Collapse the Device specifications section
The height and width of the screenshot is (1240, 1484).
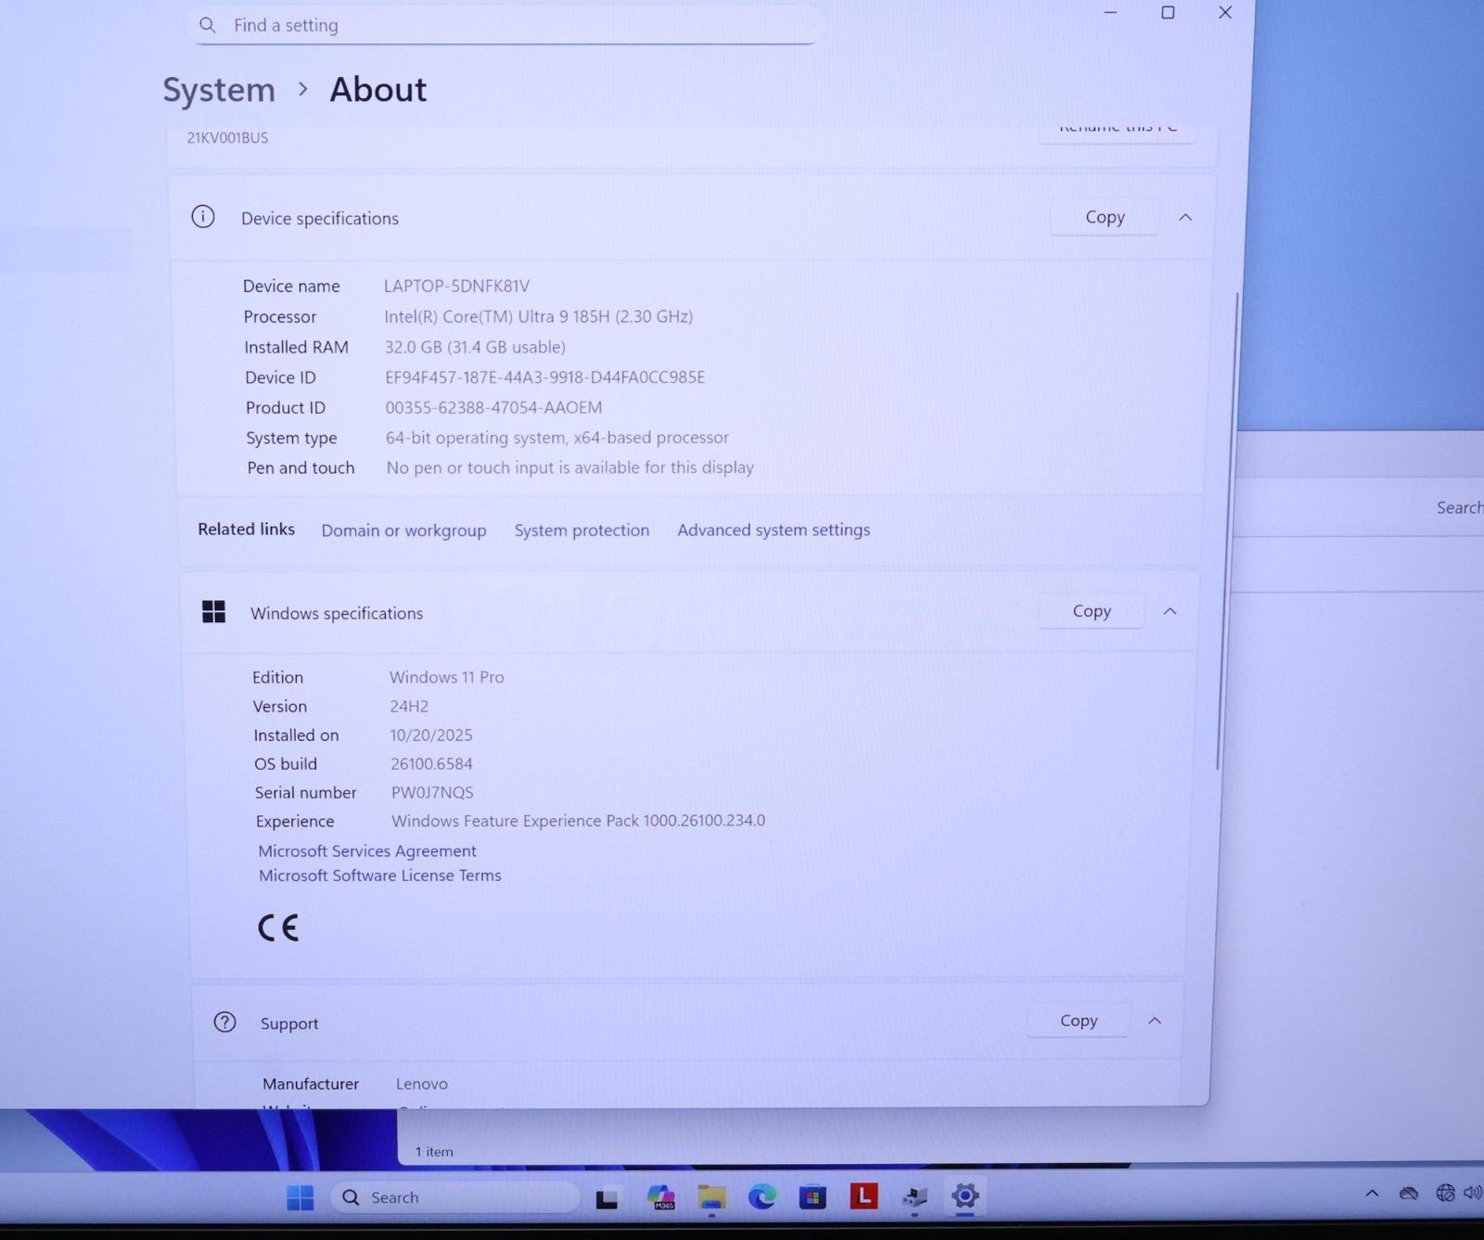1184,218
